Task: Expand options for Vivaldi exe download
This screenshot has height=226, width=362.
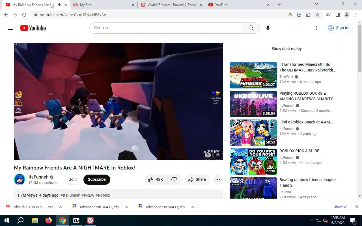Action: (61, 207)
